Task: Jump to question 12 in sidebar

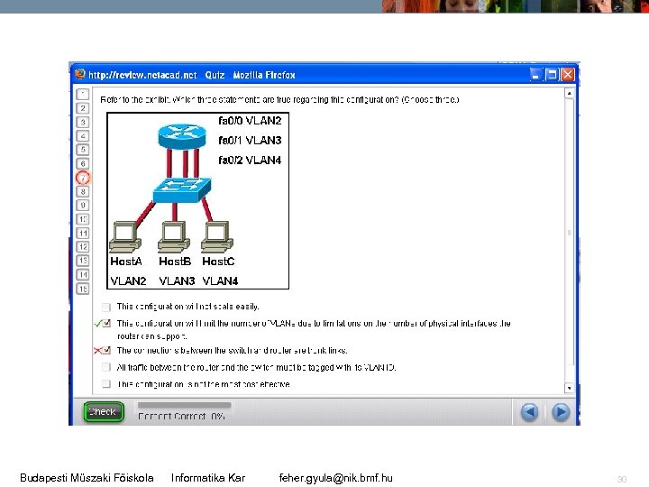Action: [83, 247]
